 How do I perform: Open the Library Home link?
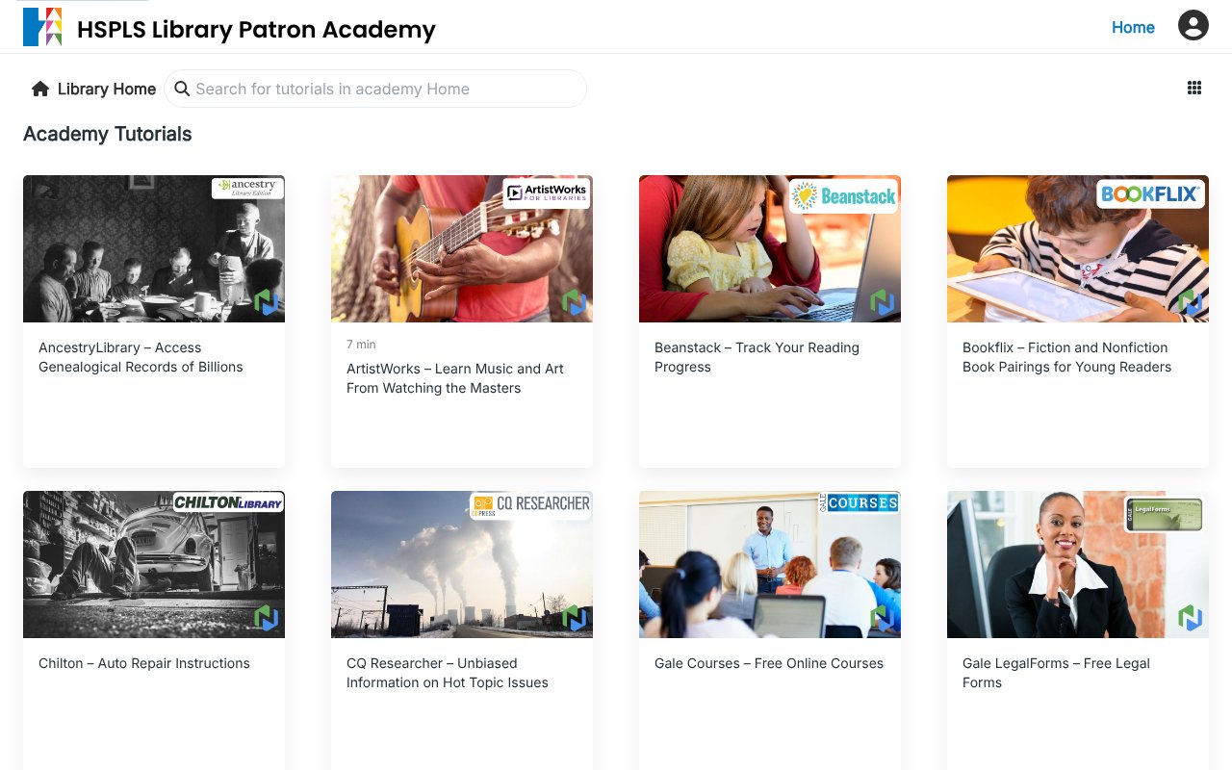106,89
